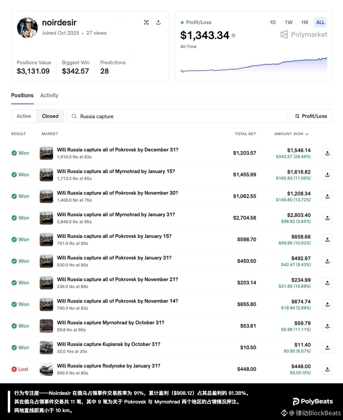Open the Profit/Loss sort dropdown
The height and width of the screenshot is (420, 343).
point(311,116)
